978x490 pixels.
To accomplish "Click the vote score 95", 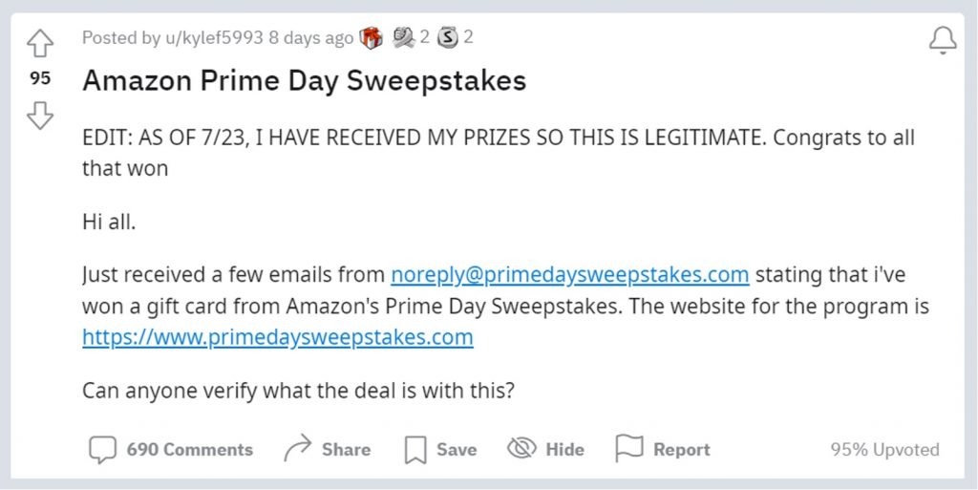I will 39,79.
